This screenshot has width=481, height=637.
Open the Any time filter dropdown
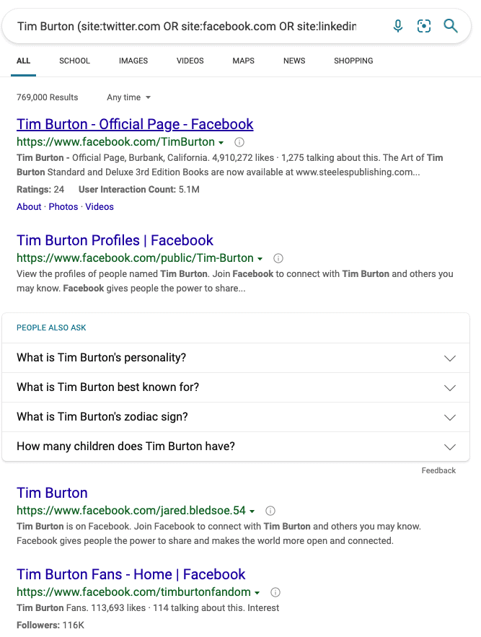[x=128, y=97]
